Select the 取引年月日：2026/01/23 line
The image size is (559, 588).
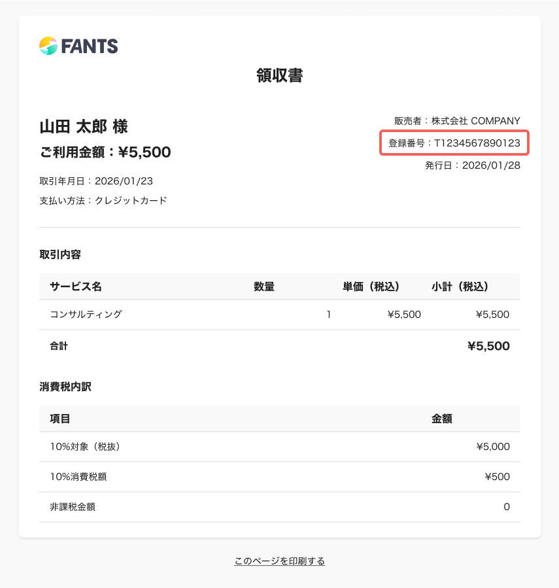pos(96,181)
